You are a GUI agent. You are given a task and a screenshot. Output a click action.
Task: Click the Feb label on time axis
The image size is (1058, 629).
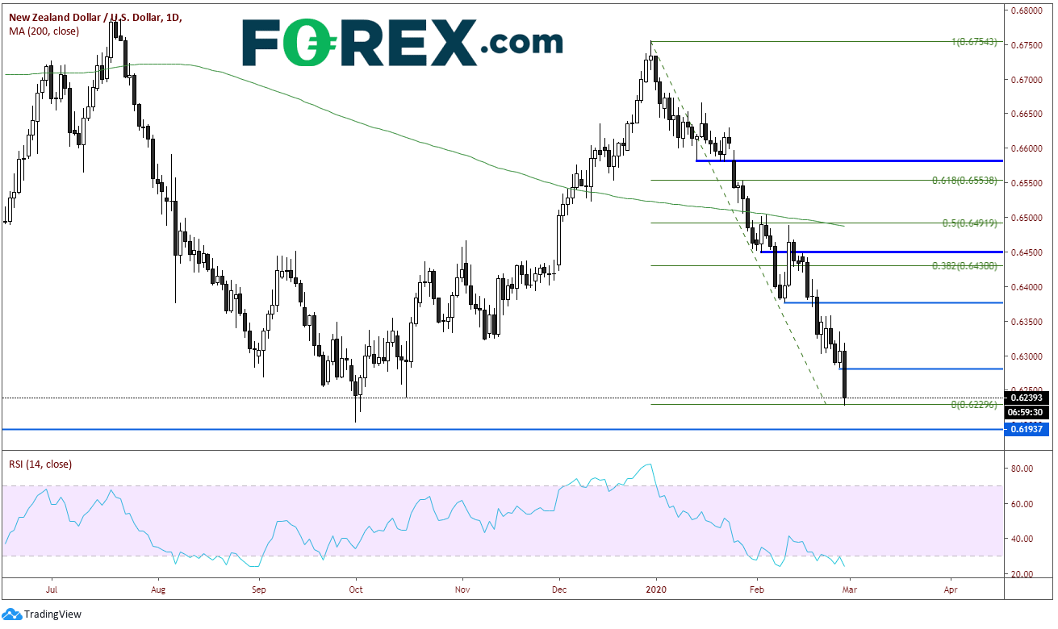(x=756, y=589)
